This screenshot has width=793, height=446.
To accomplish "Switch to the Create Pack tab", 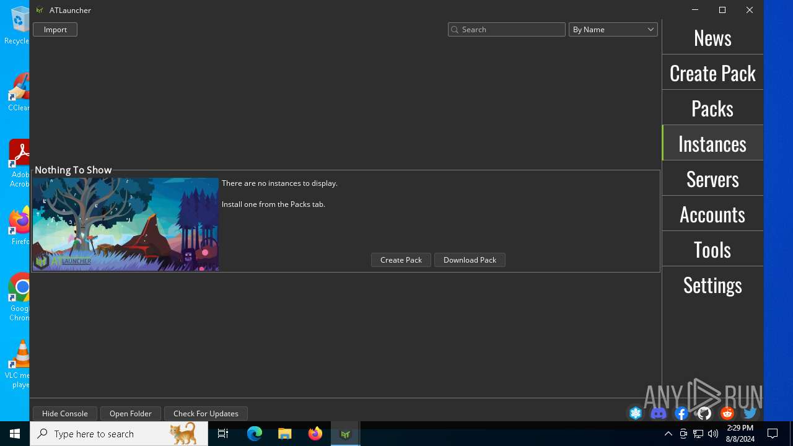I will coord(712,72).
